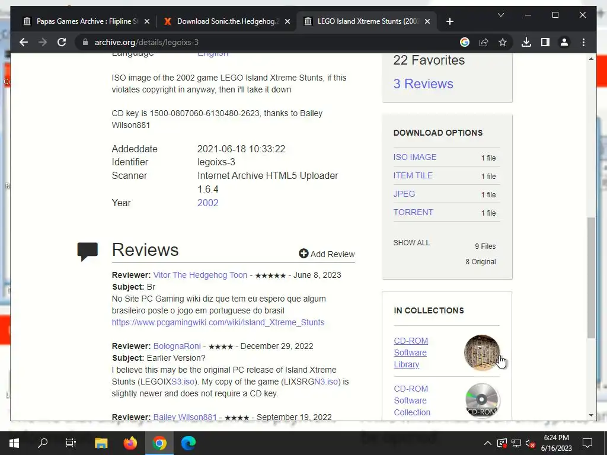Open Chrome downloads icon
Image resolution: width=607 pixels, height=455 pixels.
point(526,42)
